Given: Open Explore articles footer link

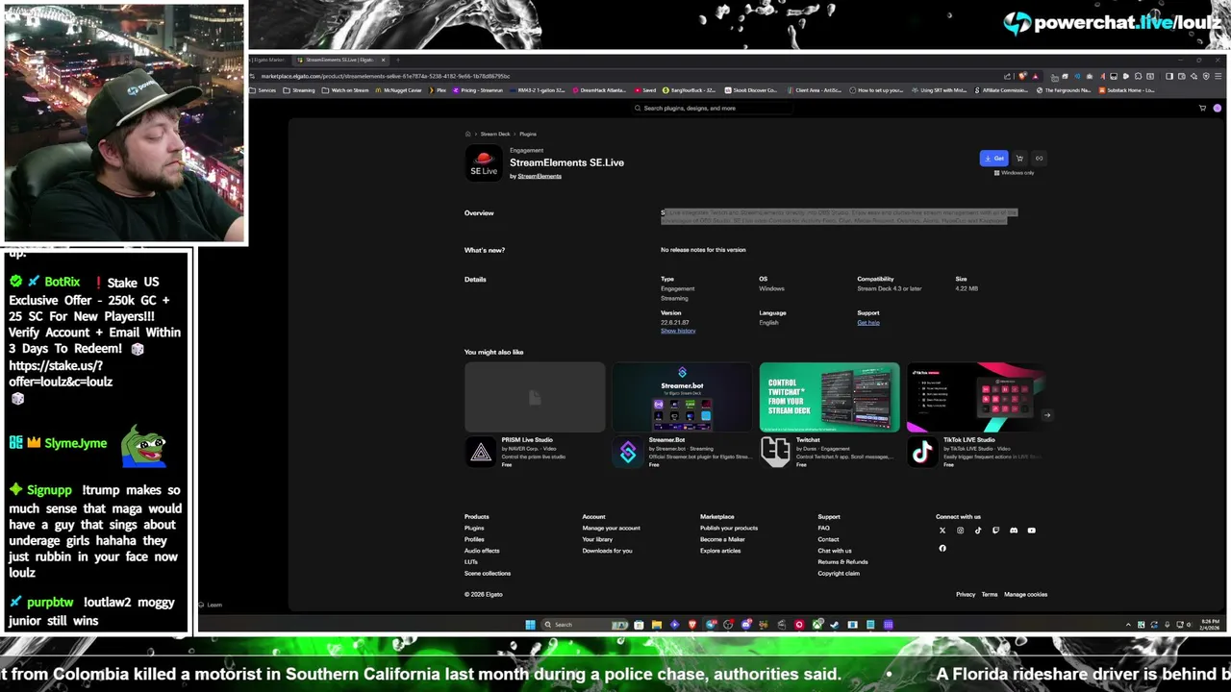Looking at the screenshot, I should (720, 551).
